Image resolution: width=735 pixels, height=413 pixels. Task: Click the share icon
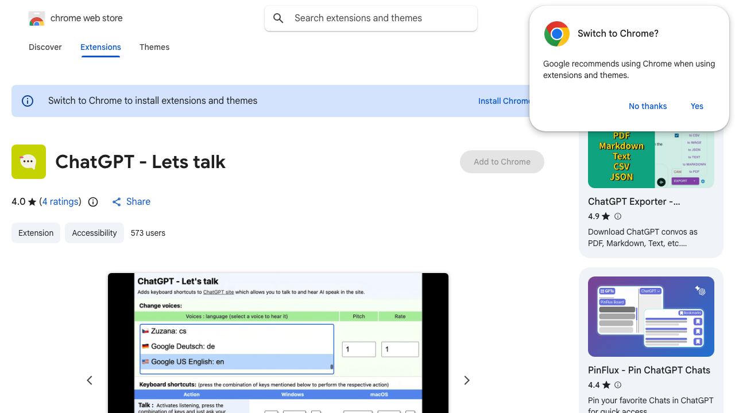click(117, 202)
